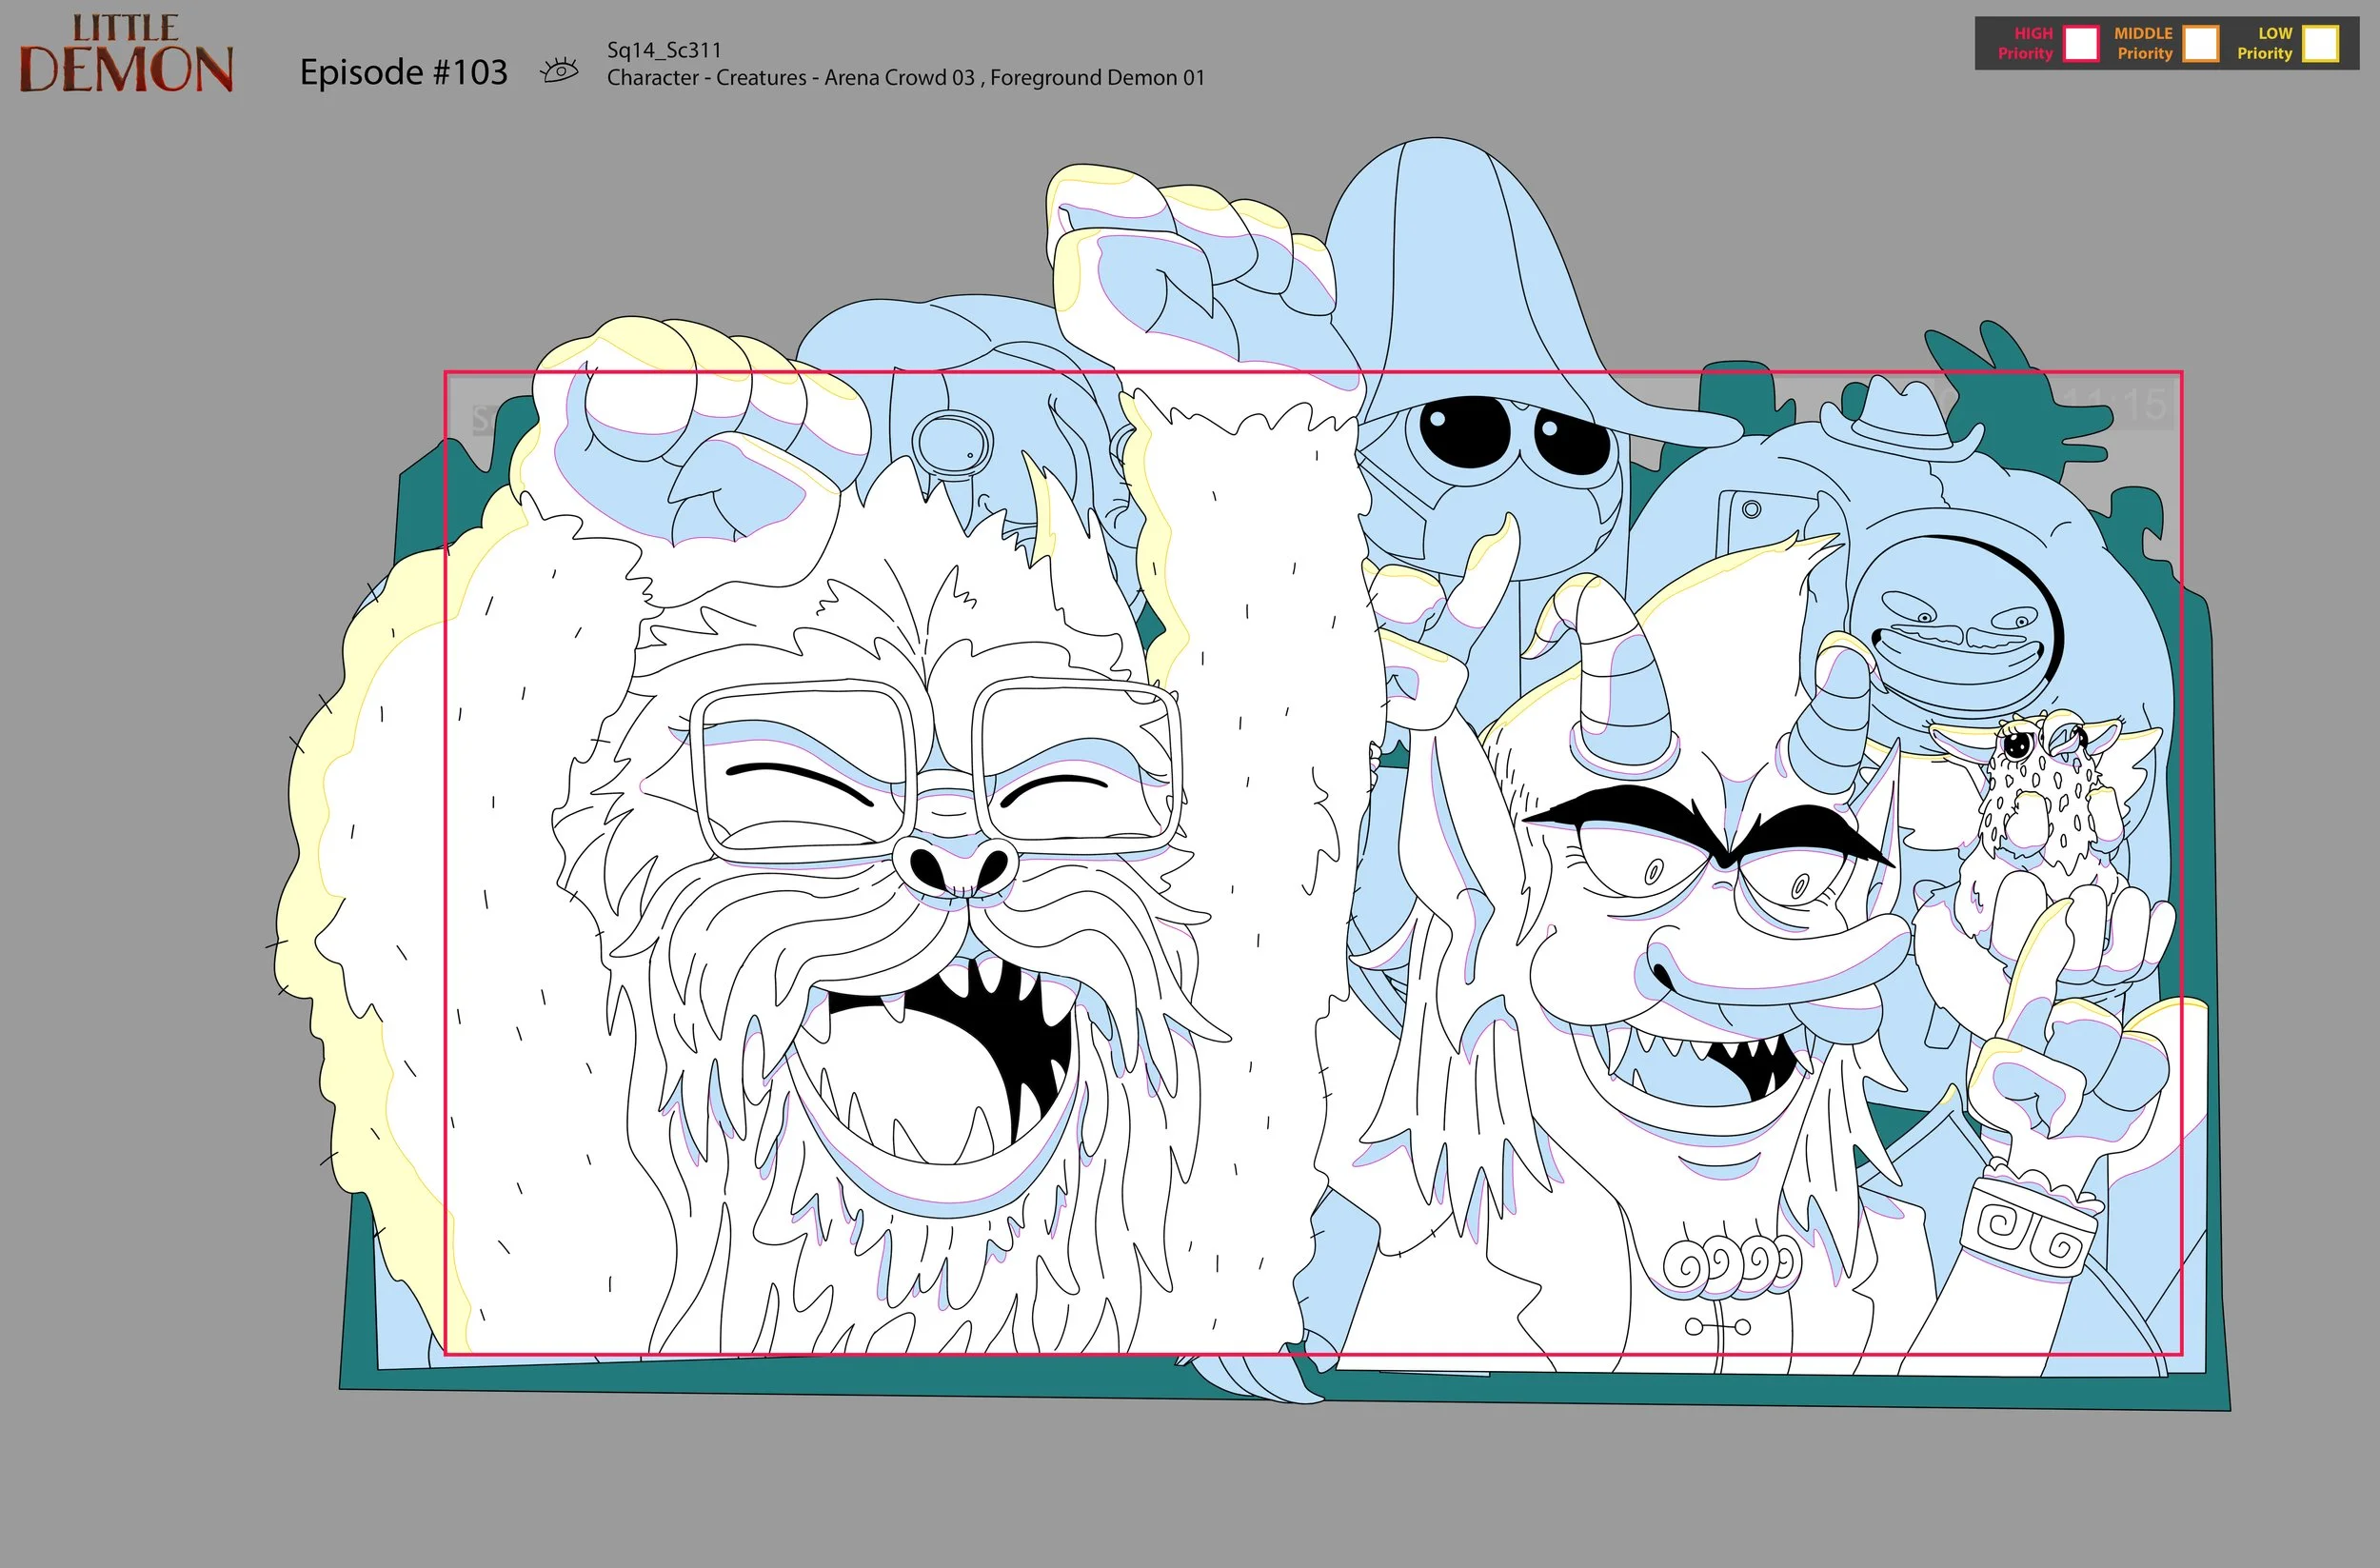The width and height of the screenshot is (2380, 1568).
Task: Click the 'Sq14_Sc311' scene code text
Action: click(x=664, y=50)
